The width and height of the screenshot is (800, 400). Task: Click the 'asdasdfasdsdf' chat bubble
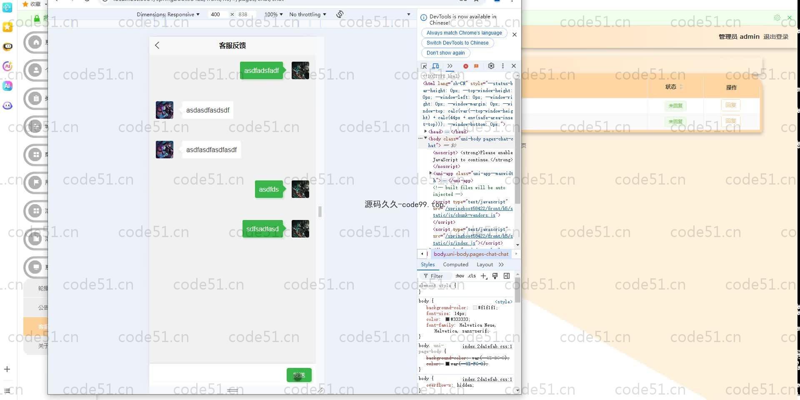[x=207, y=110]
